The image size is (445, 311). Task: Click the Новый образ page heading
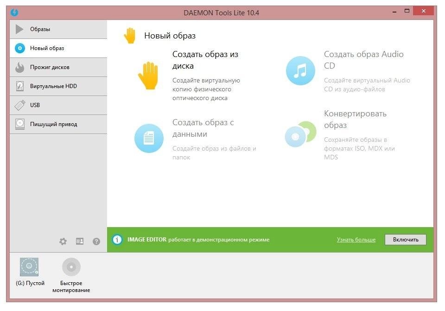[x=170, y=36]
